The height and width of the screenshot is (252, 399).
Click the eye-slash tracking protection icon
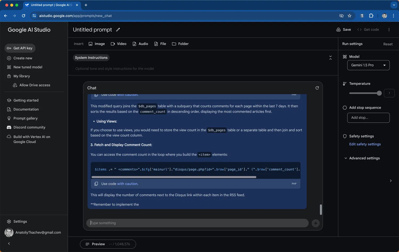click(342, 16)
